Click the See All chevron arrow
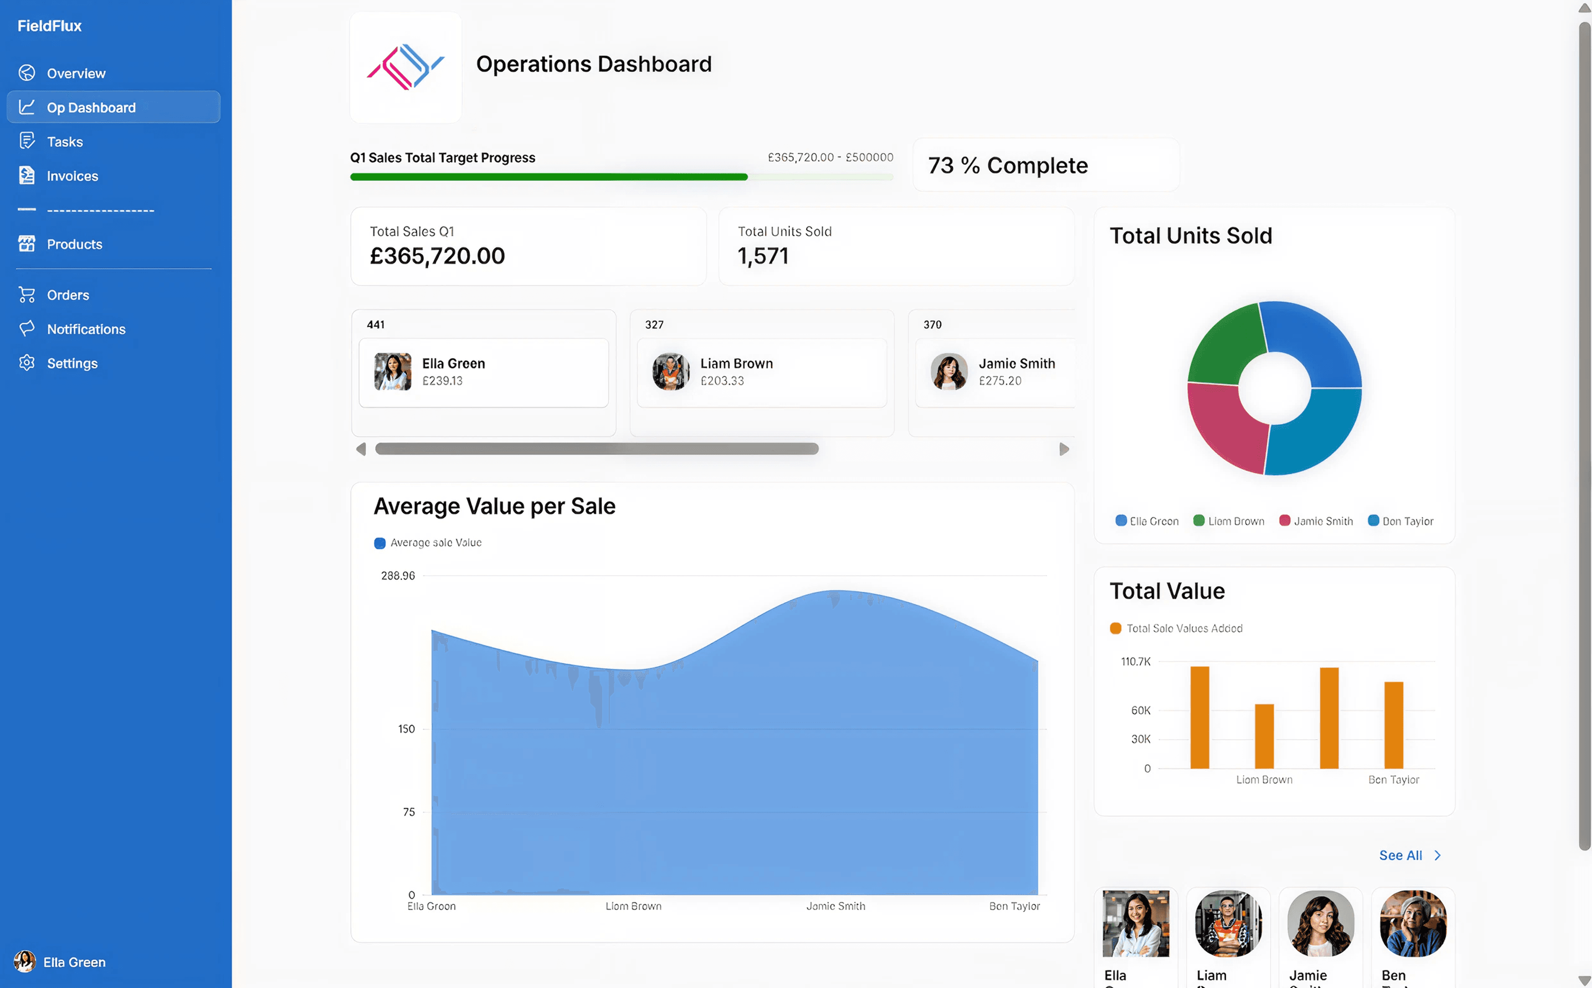1592x988 pixels. tap(1437, 855)
